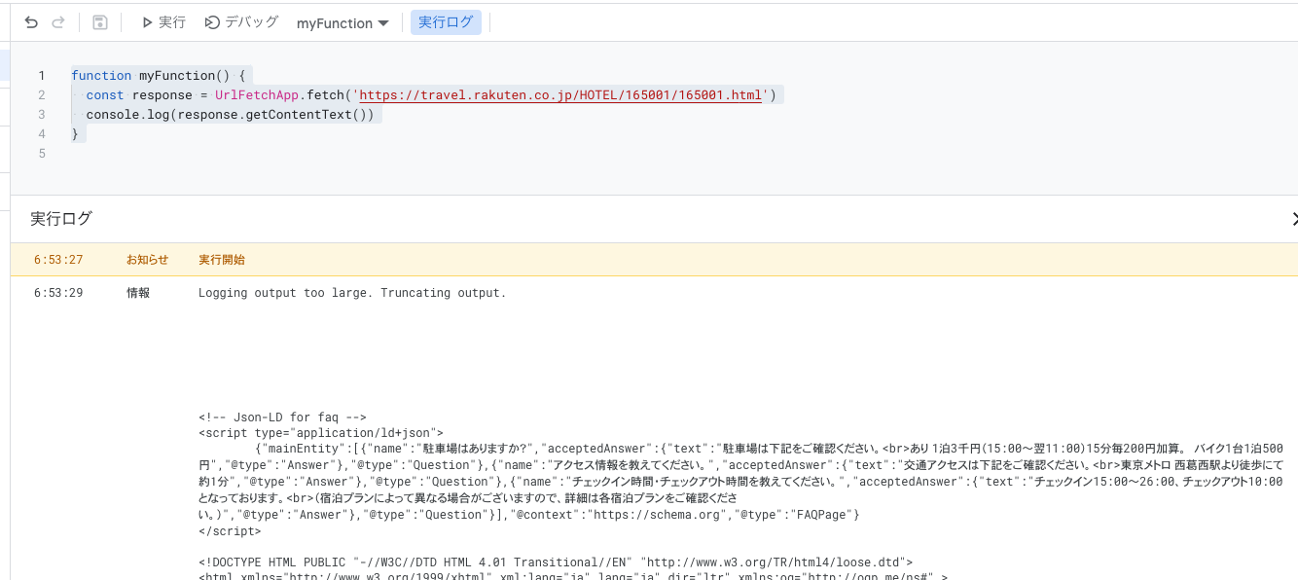Click line number 2 in the gutter
1298x580 pixels.
coord(42,95)
